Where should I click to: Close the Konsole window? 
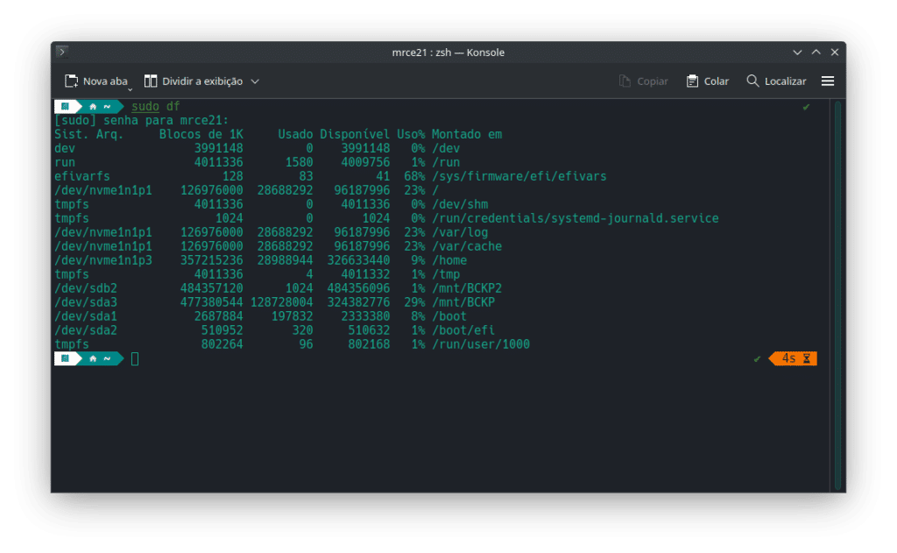pyautogui.click(x=835, y=52)
